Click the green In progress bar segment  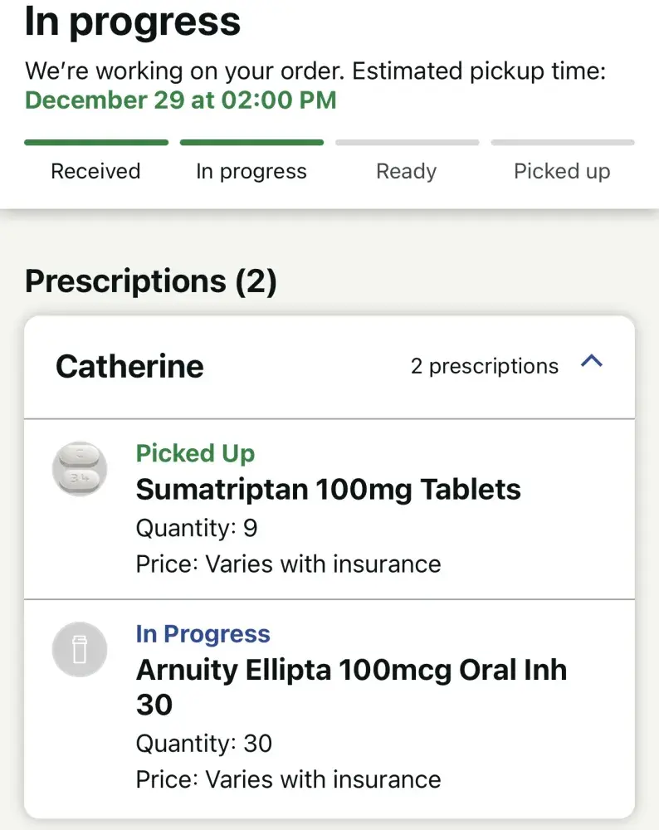pyautogui.click(x=251, y=143)
